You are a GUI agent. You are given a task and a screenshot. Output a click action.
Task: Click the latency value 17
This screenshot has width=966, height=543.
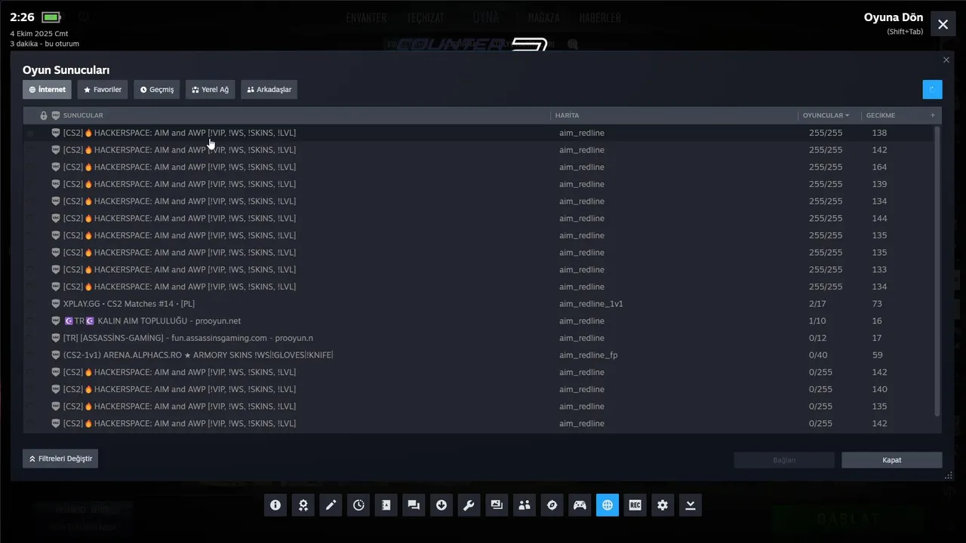point(877,338)
